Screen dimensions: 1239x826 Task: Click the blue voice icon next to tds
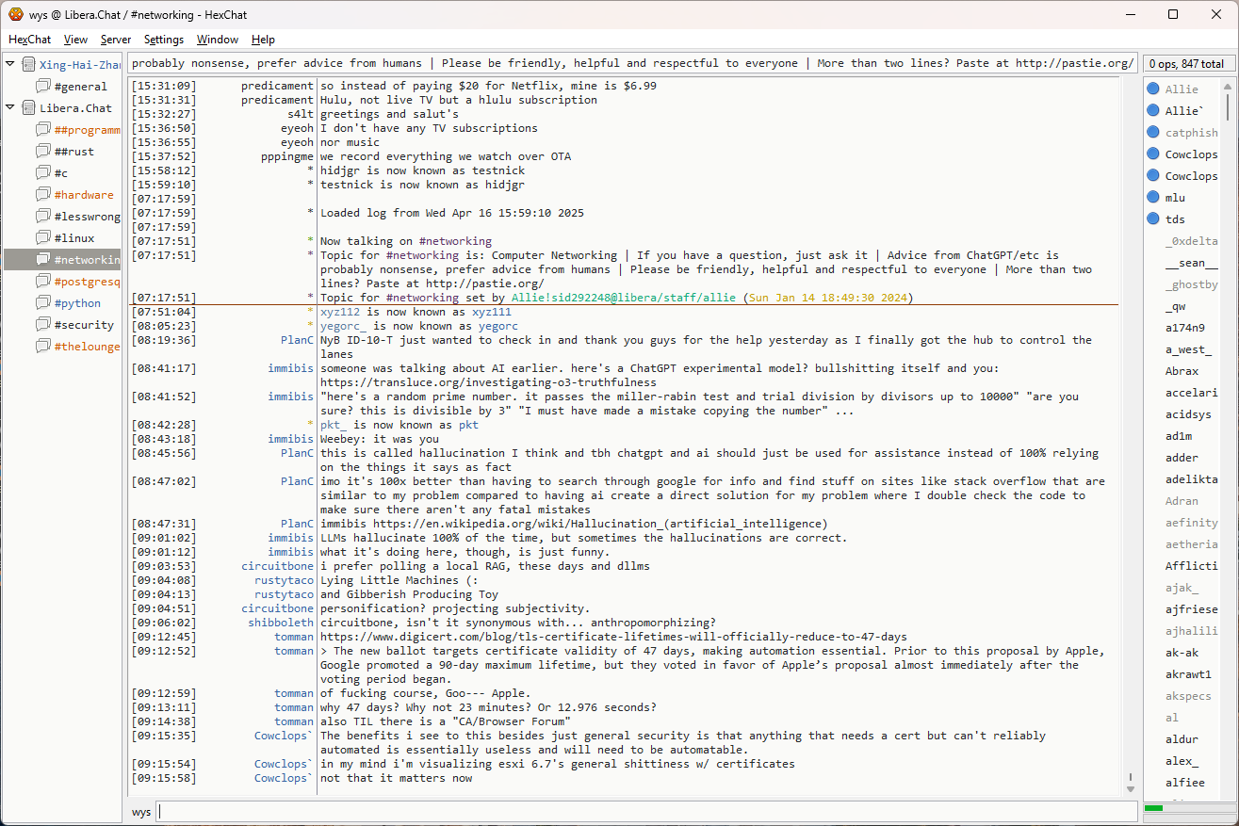[x=1152, y=219]
